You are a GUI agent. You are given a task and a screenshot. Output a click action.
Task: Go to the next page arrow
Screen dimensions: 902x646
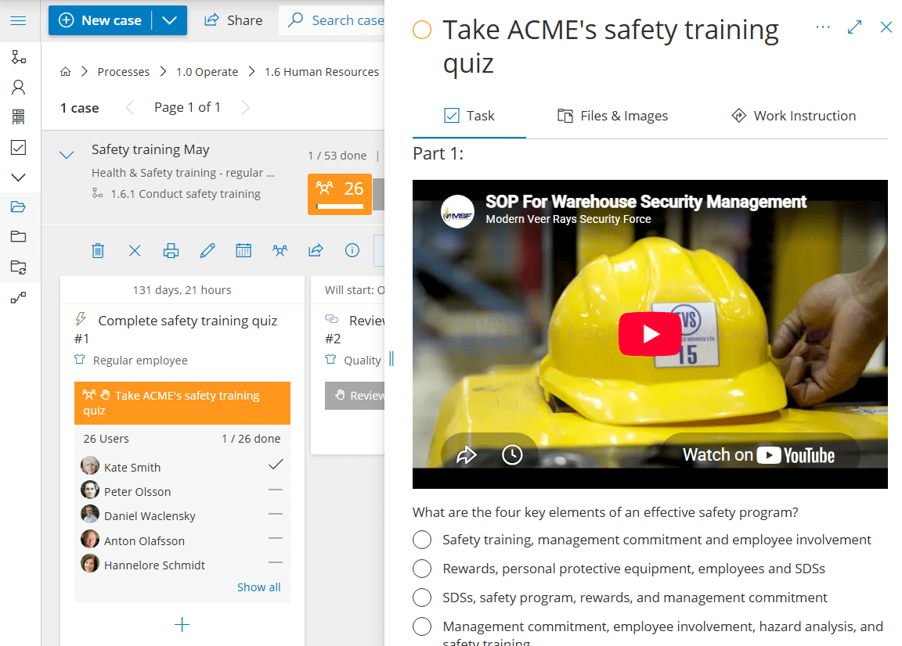pyautogui.click(x=246, y=107)
